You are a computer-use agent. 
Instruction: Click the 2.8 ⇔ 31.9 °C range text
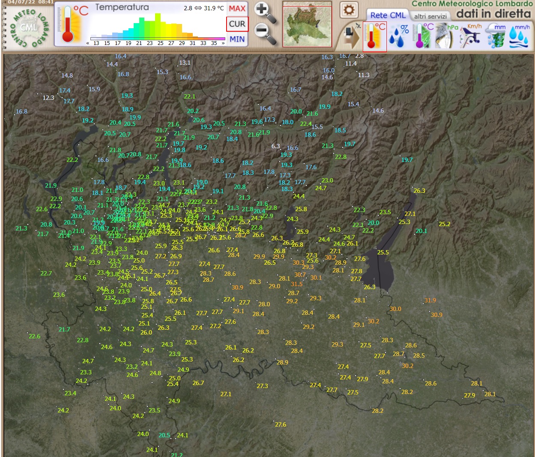204,8
